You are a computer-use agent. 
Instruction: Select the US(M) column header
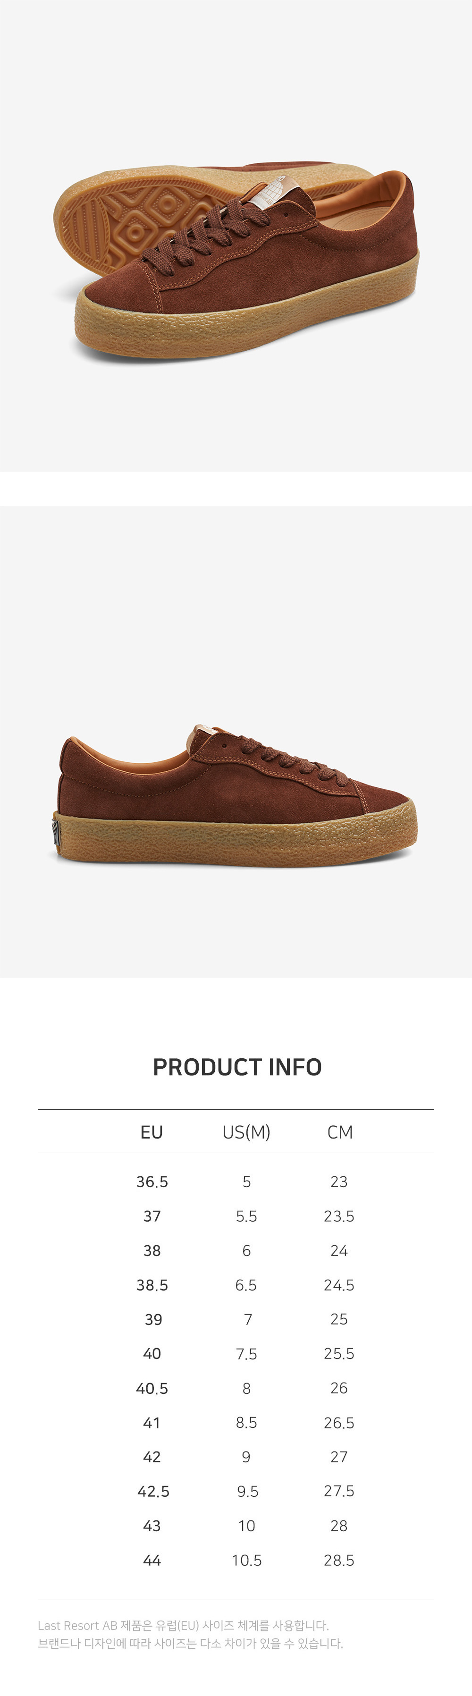tap(246, 1132)
